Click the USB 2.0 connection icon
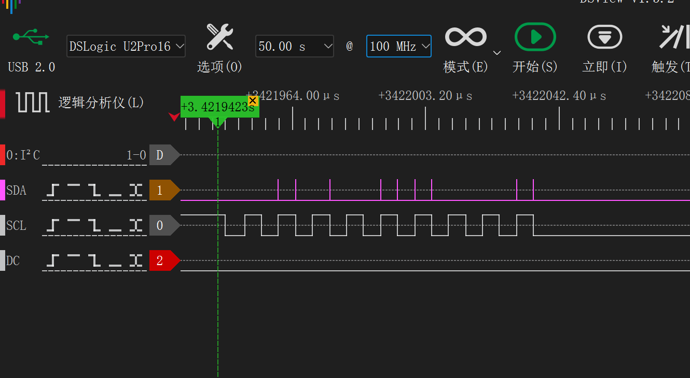 (x=31, y=37)
